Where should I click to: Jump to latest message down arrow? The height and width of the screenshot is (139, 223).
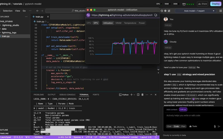[193, 99]
